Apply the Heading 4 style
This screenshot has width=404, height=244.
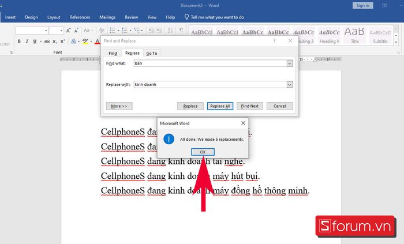(x=330, y=35)
